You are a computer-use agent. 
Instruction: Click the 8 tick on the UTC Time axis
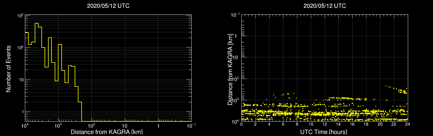tap(297, 124)
